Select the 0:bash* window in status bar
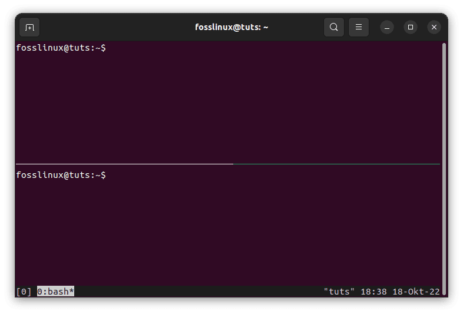The width and height of the screenshot is (463, 314). click(x=55, y=292)
